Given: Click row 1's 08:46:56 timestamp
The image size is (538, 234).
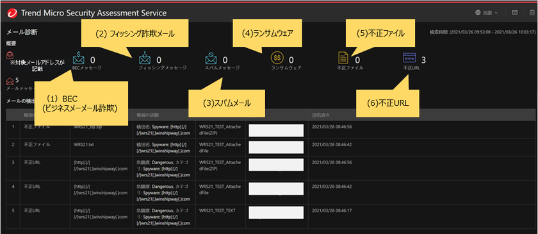Looking at the screenshot, I should (332, 127).
